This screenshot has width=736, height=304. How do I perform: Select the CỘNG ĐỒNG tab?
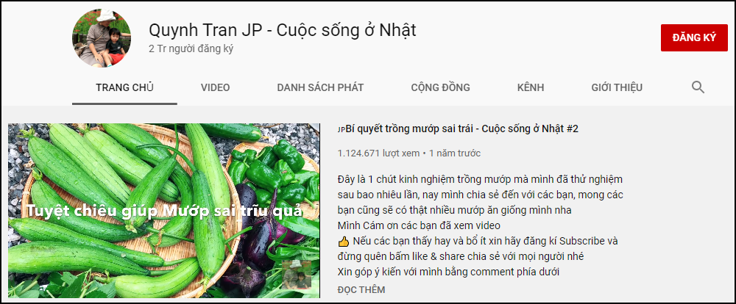tap(440, 87)
